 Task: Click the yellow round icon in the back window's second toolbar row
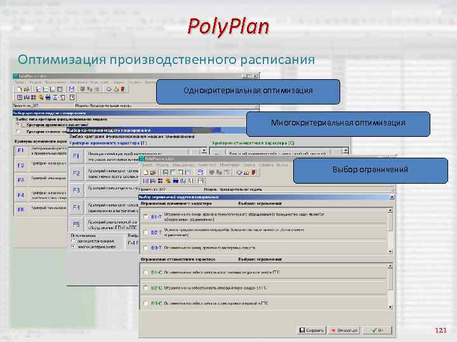click(x=41, y=98)
